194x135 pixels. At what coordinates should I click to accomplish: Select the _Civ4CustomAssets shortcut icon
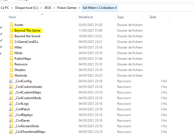[x=11, y=87]
